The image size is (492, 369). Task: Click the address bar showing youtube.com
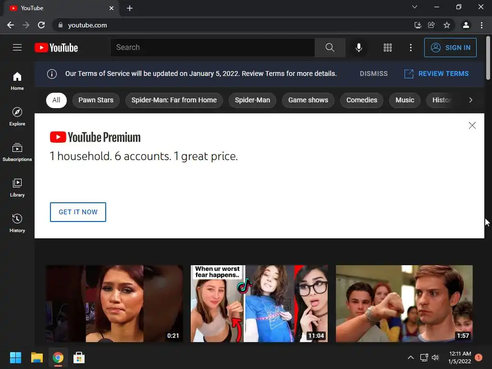click(232, 25)
